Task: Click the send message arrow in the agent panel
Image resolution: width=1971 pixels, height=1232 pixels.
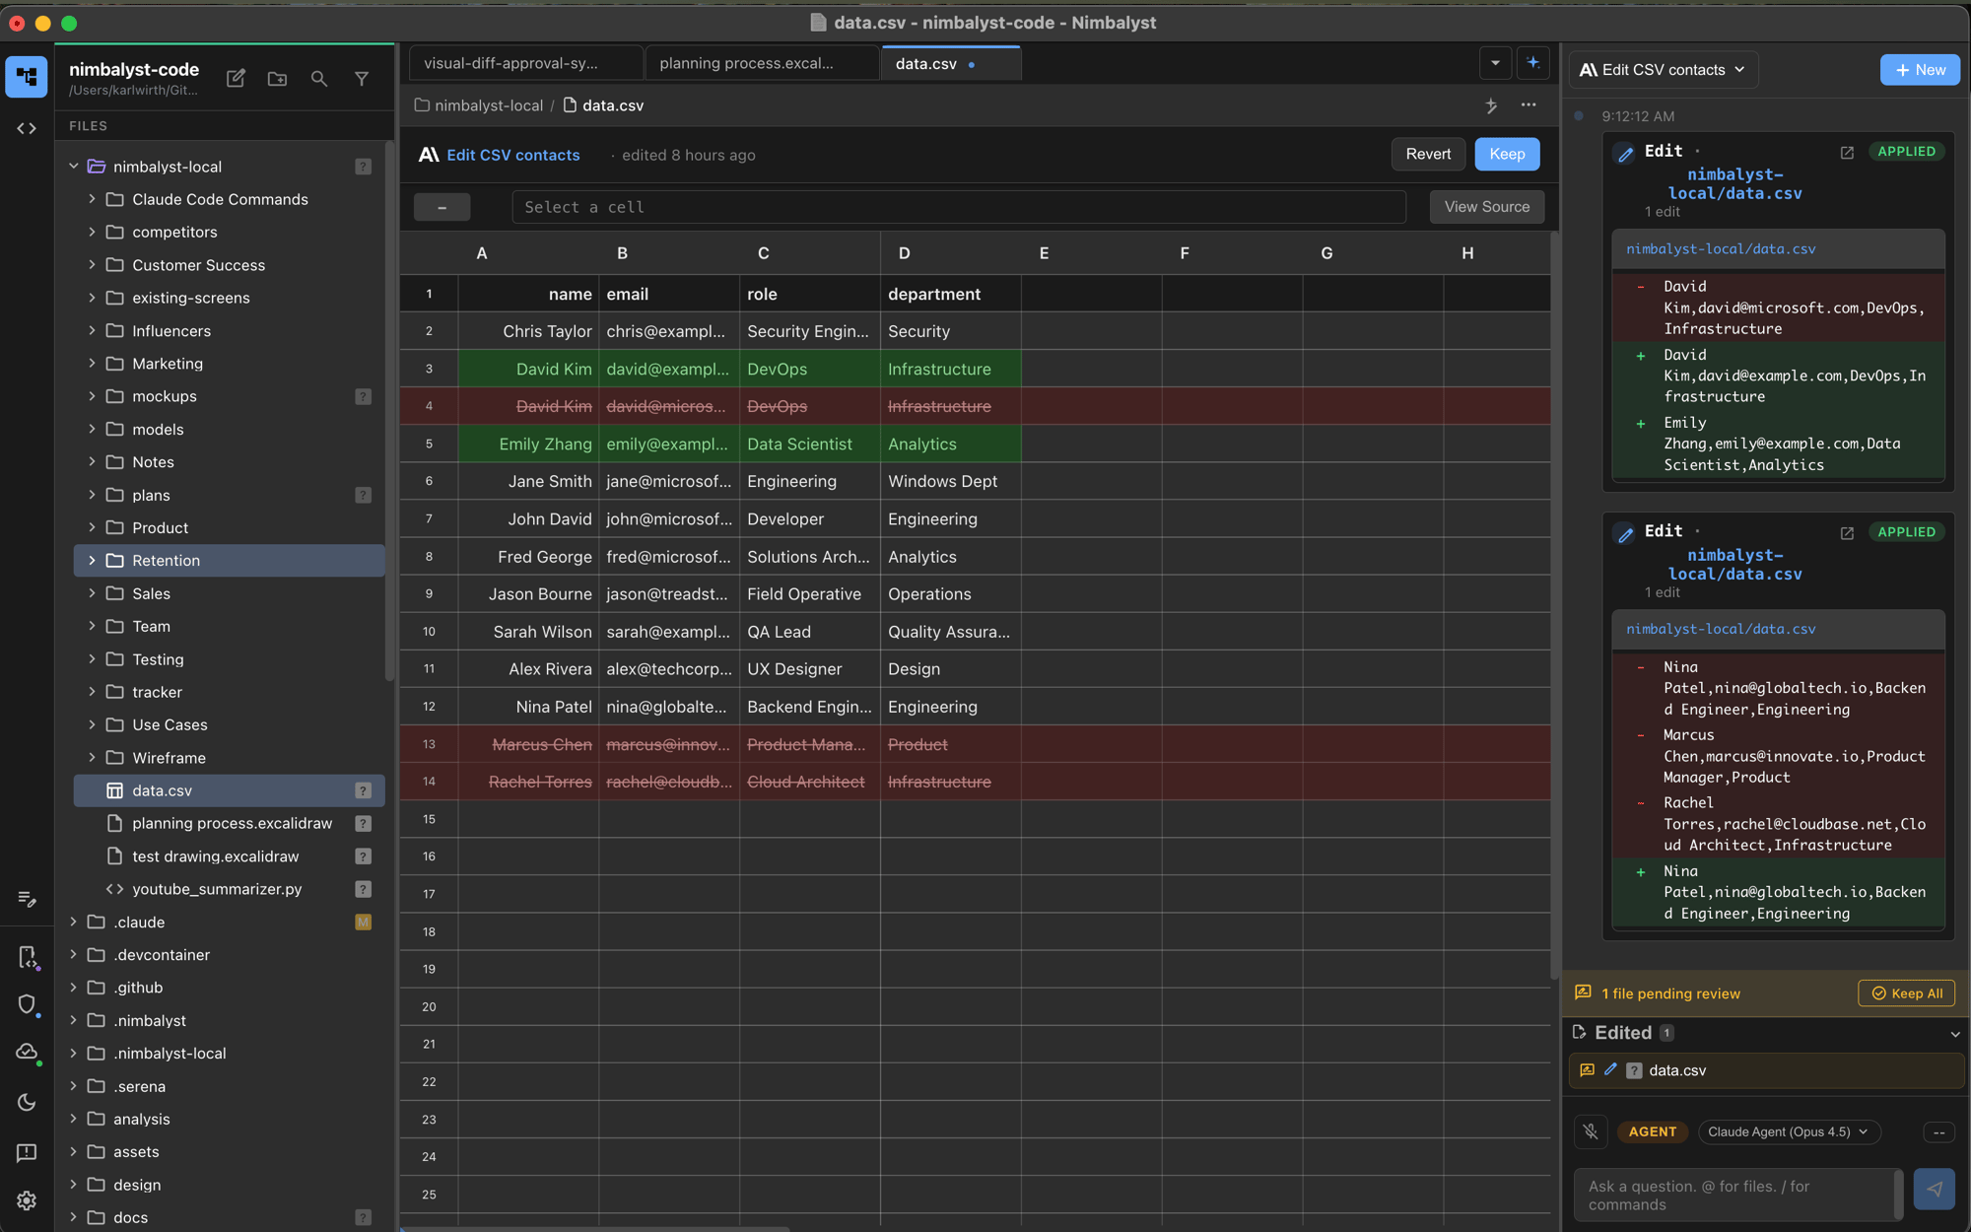Action: pos(1934,1189)
